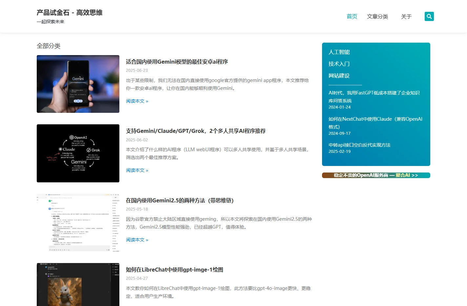
Task: Click excerpt starting 本文介绍了什么样的AI程序
Action: coord(218,153)
